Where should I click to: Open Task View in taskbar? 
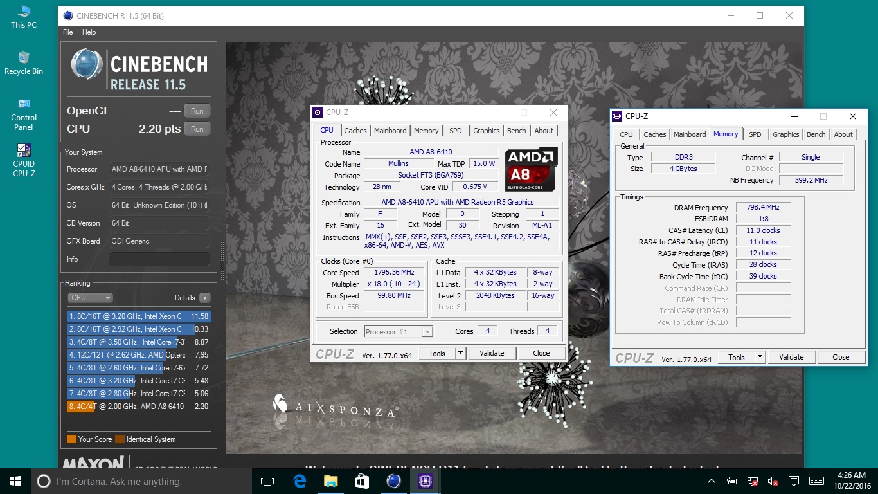267,481
